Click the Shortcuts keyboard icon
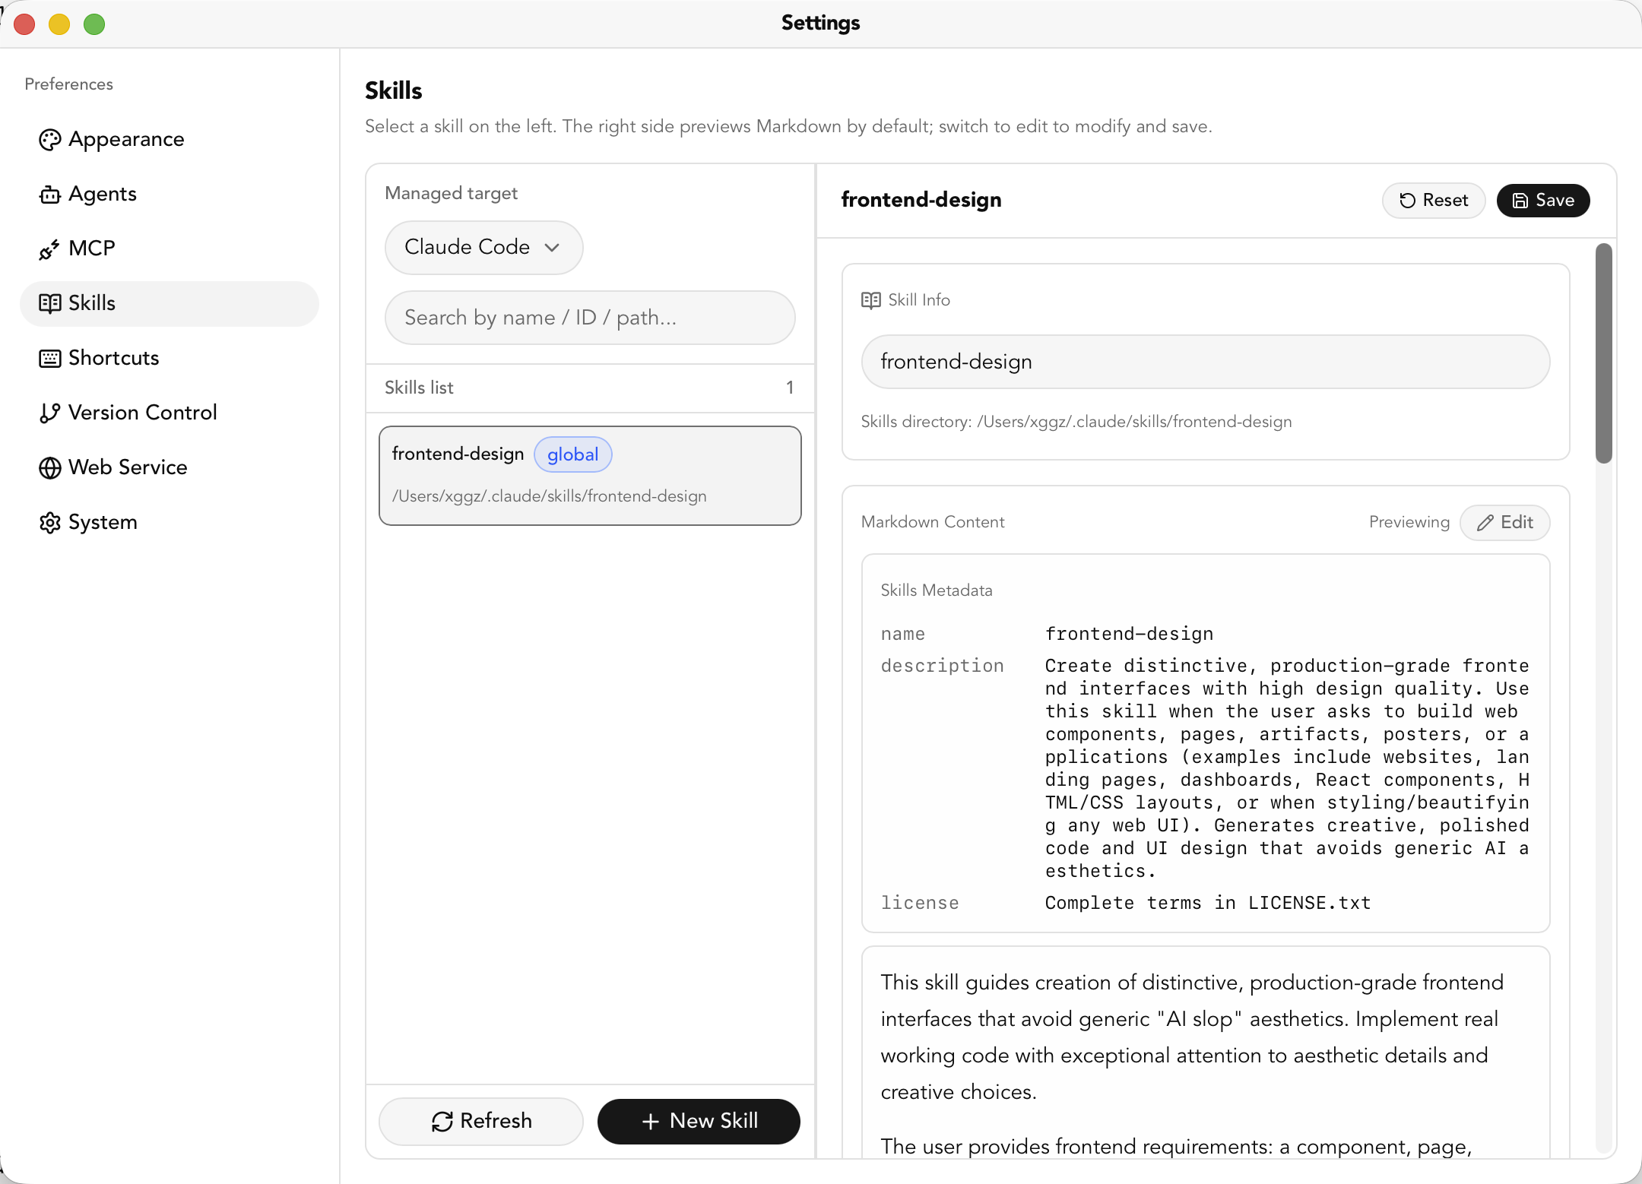 [49, 358]
